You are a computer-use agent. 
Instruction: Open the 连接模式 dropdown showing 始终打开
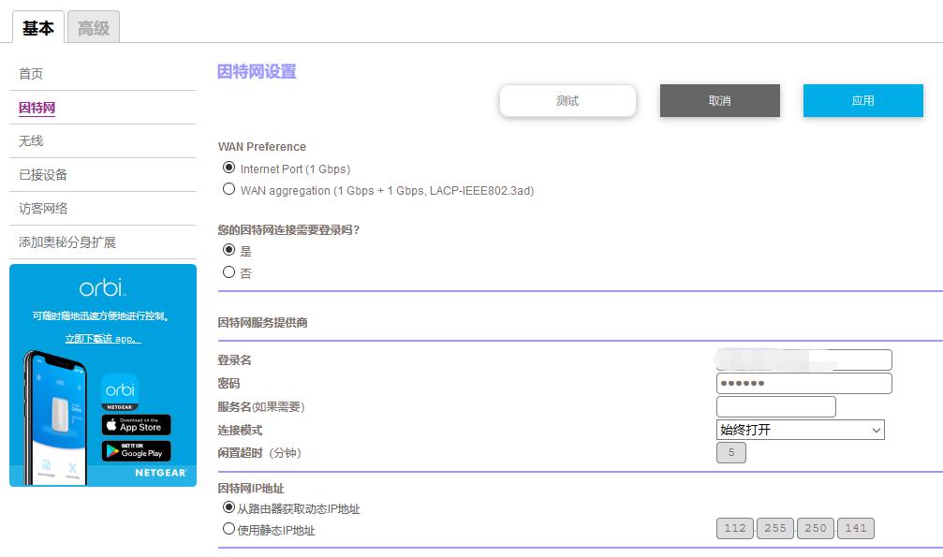800,429
